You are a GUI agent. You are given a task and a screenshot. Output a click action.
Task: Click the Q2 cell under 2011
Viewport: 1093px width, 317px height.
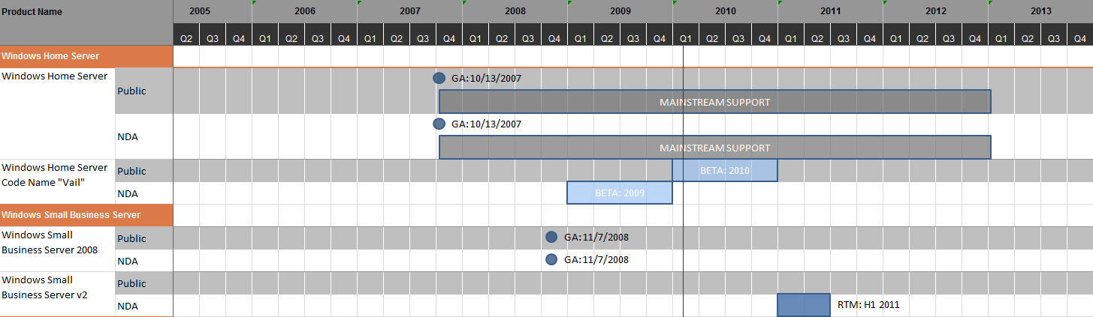click(x=817, y=34)
